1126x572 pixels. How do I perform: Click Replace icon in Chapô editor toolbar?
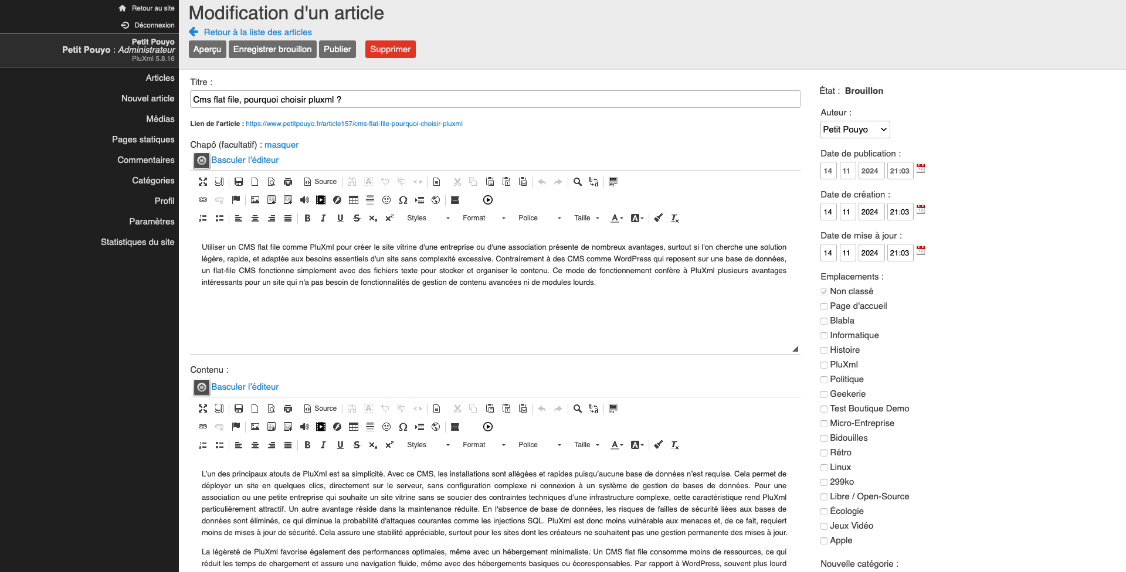(x=594, y=182)
